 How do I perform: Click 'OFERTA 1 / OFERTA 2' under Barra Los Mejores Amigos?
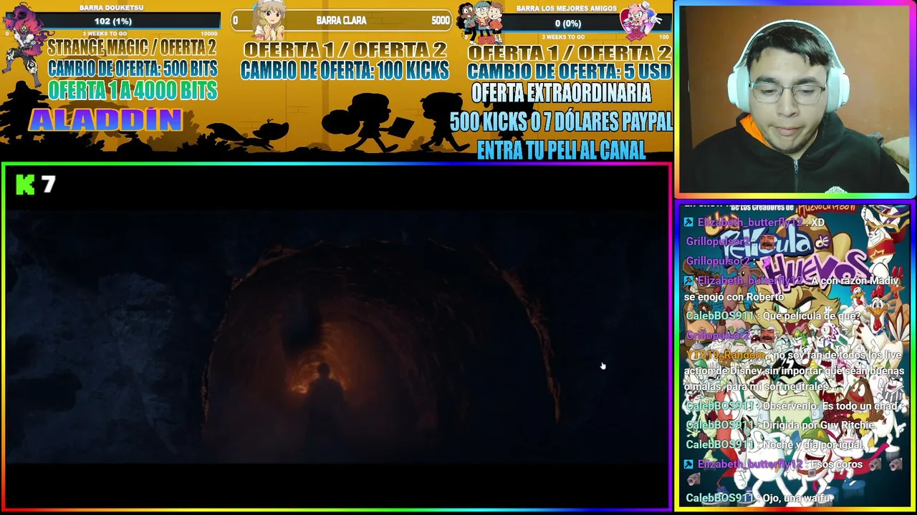[570, 53]
